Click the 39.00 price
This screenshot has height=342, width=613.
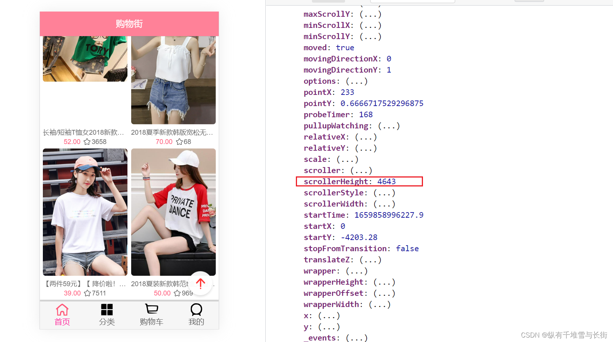pyautogui.click(x=72, y=293)
